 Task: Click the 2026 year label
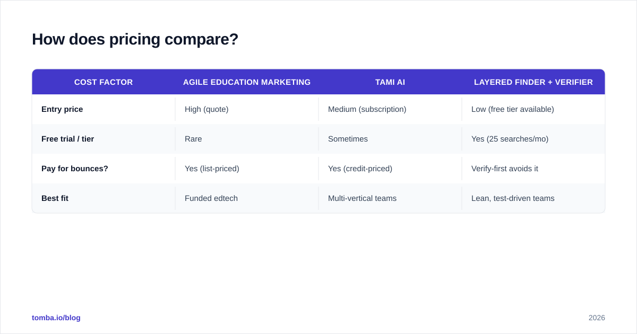tap(597, 318)
